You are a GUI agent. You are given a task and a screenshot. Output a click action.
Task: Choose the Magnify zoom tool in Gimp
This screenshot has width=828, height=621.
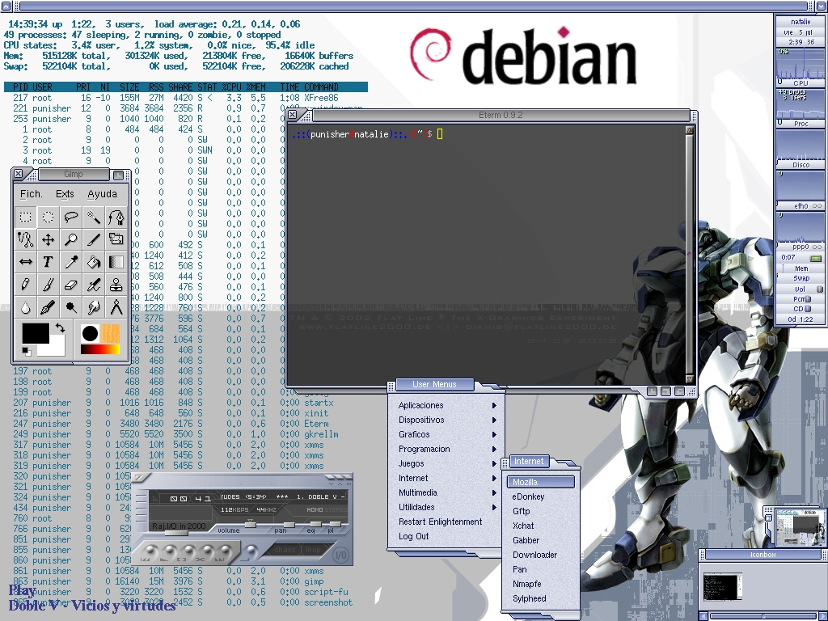point(71,239)
